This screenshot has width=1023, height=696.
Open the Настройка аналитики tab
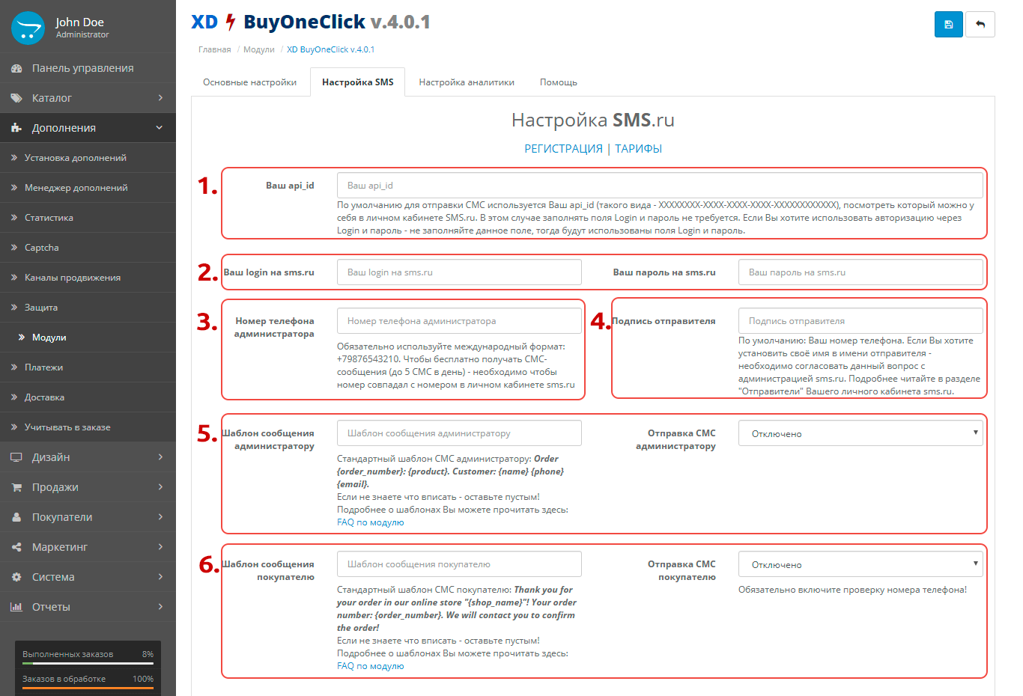pos(466,82)
